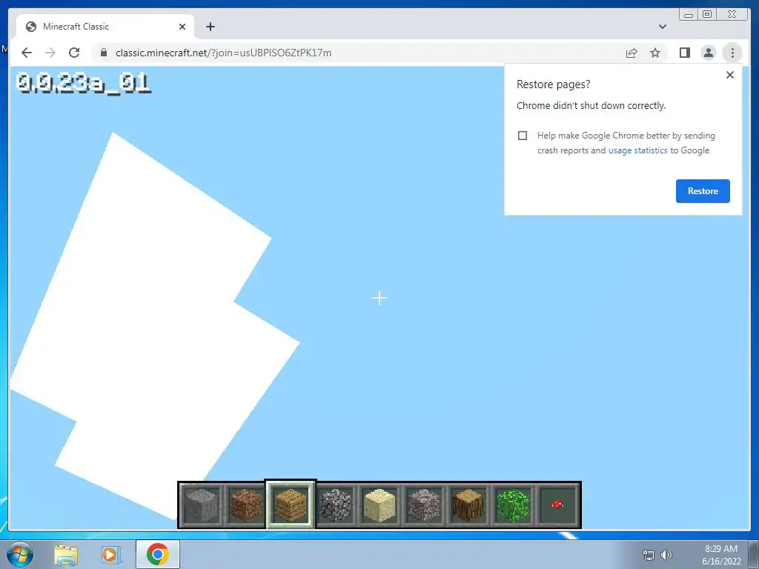The height and width of the screenshot is (569, 759).
Task: Open volume control in system tray
Action: pos(666,555)
